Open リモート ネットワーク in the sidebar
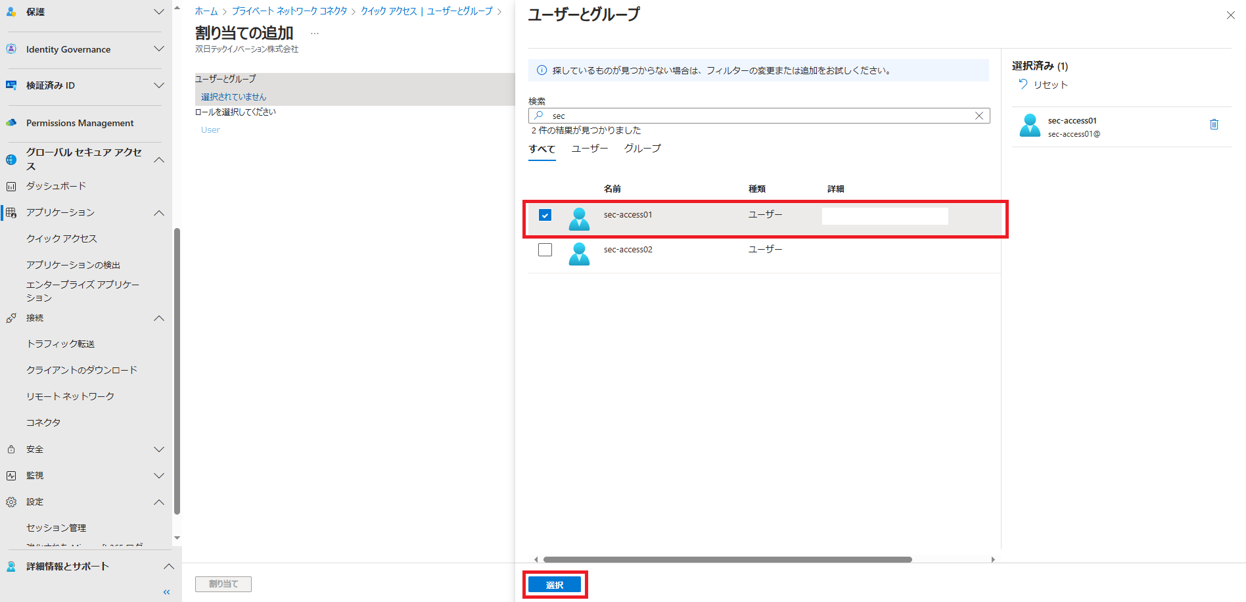The width and height of the screenshot is (1246, 602). (x=70, y=396)
